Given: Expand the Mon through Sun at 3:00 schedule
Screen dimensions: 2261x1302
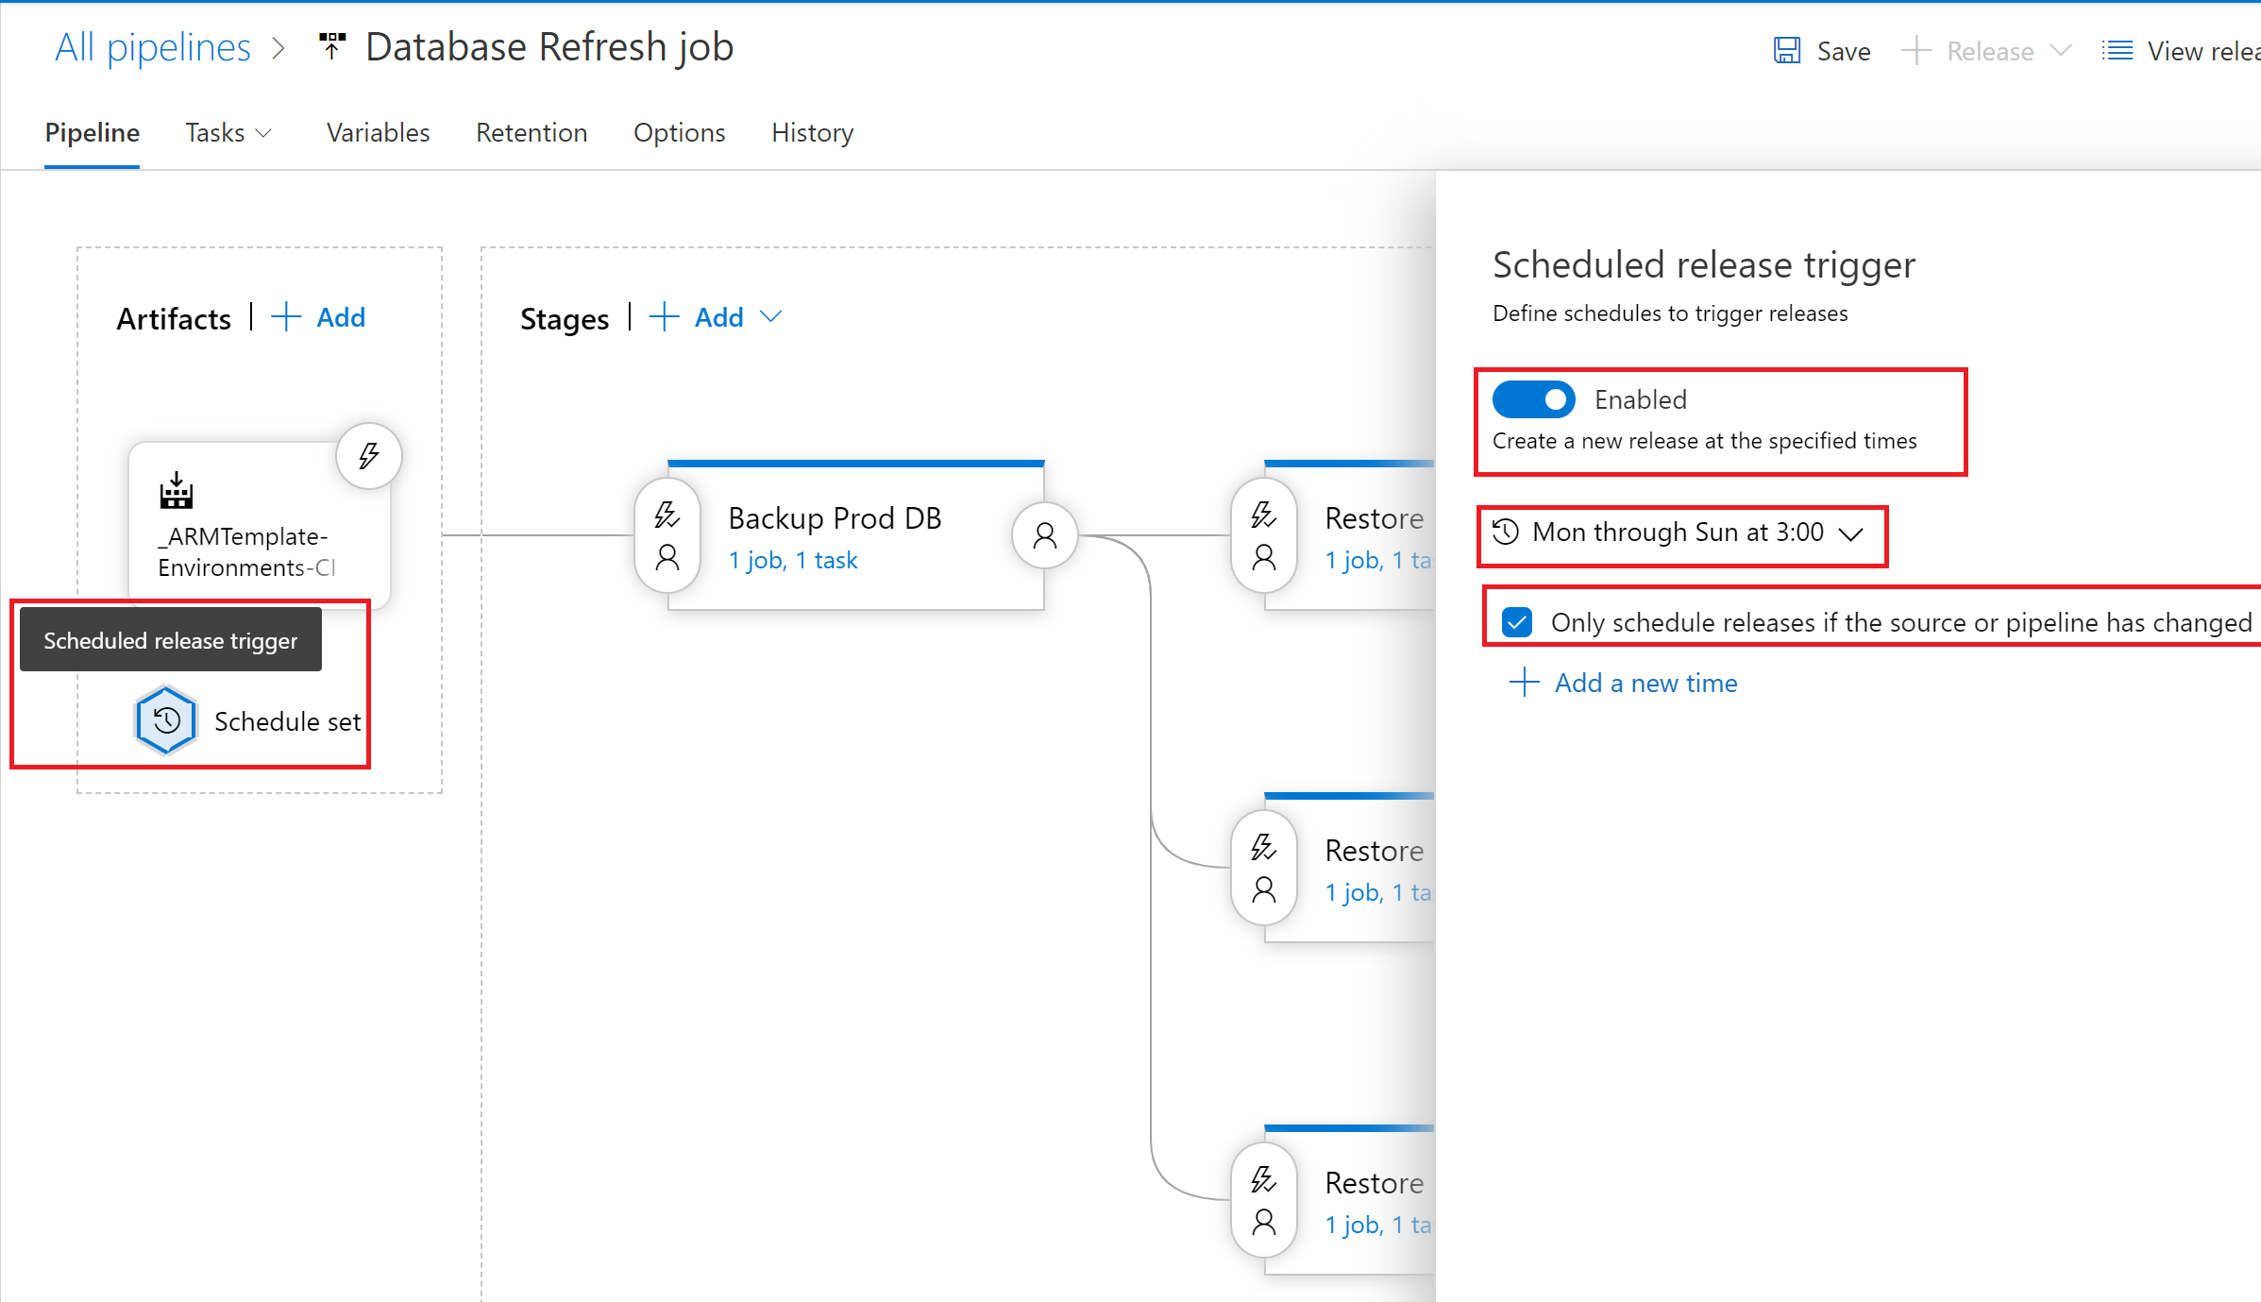Looking at the screenshot, I should coord(1850,533).
